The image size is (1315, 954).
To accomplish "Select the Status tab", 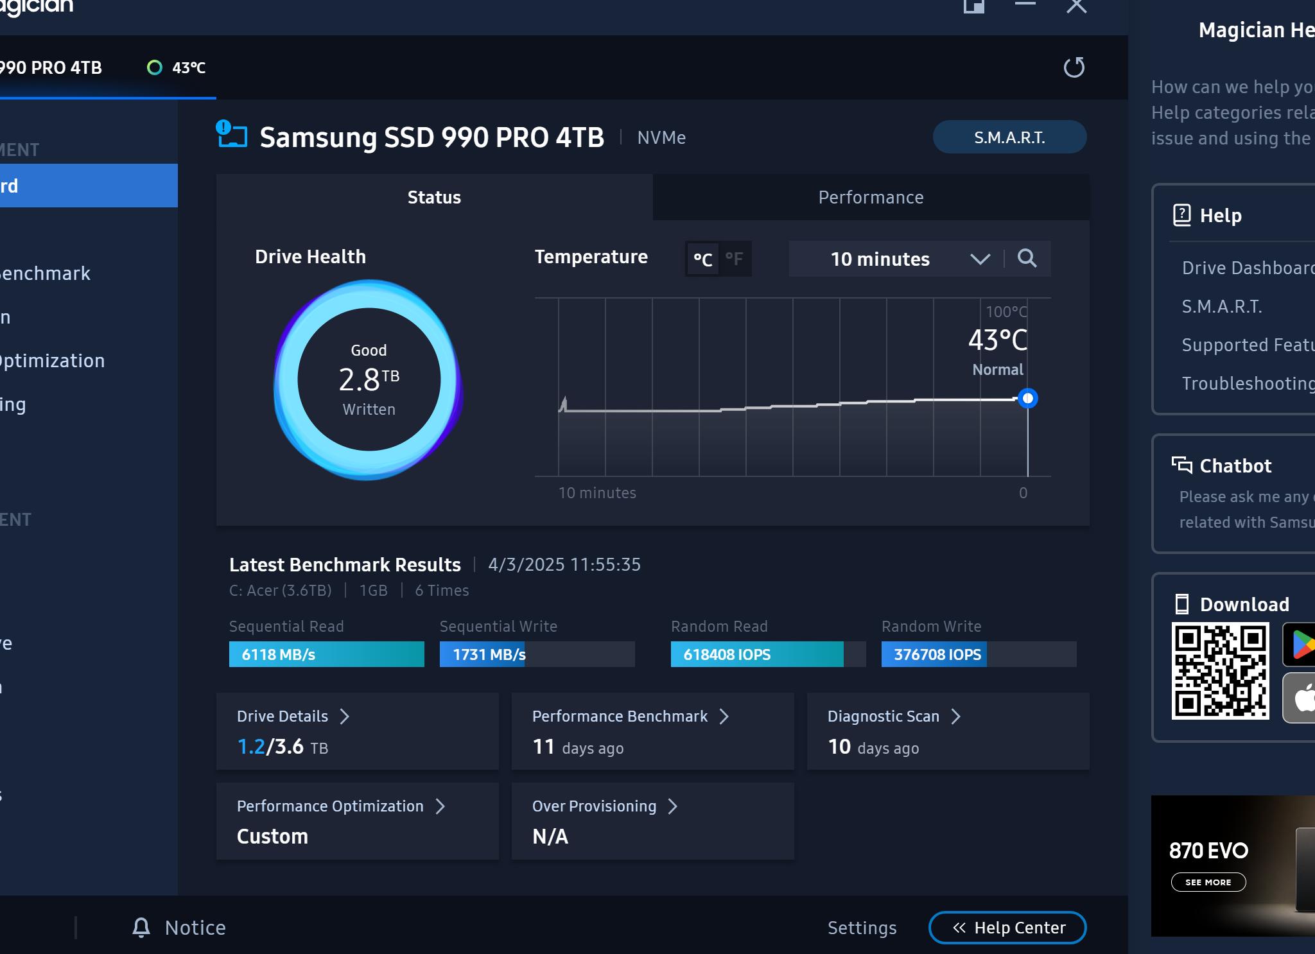I will 434,197.
